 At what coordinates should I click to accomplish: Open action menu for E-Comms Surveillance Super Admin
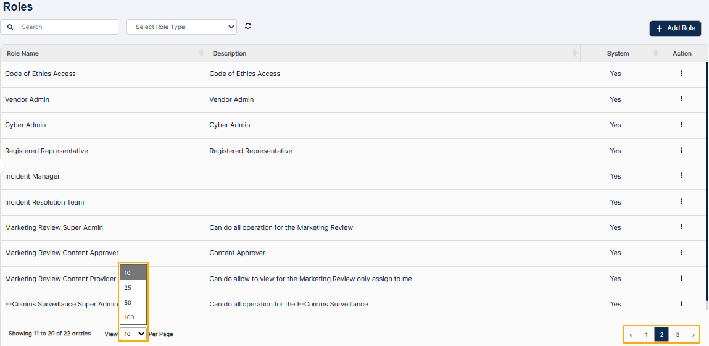(x=681, y=304)
